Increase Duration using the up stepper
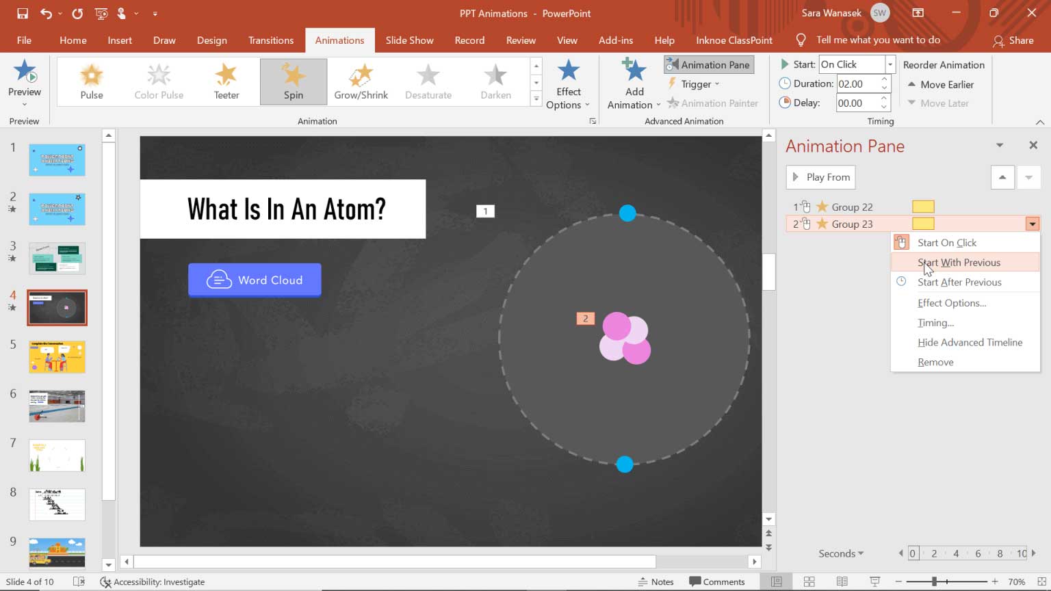Viewport: 1051px width, 591px height. (883, 79)
